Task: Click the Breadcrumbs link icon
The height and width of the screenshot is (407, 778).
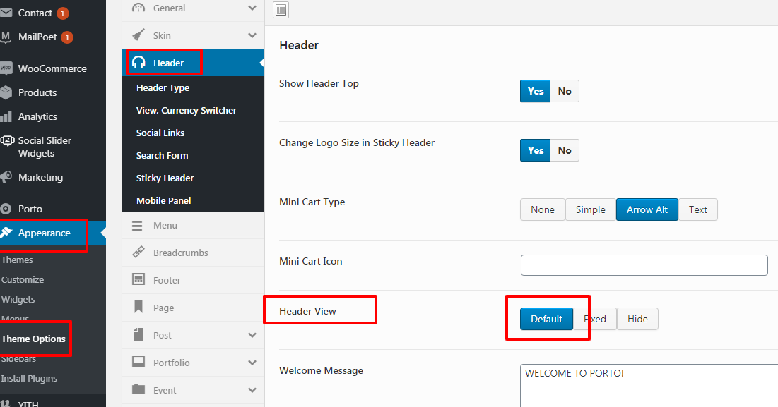Action: click(x=138, y=253)
